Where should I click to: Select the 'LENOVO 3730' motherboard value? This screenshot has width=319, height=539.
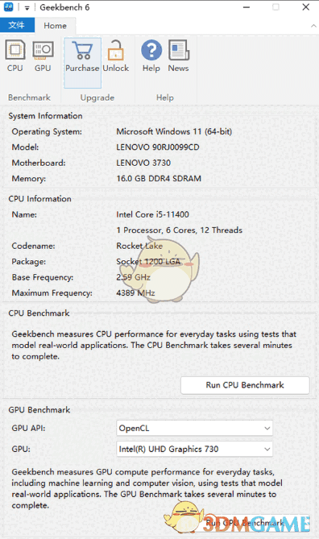coord(143,163)
